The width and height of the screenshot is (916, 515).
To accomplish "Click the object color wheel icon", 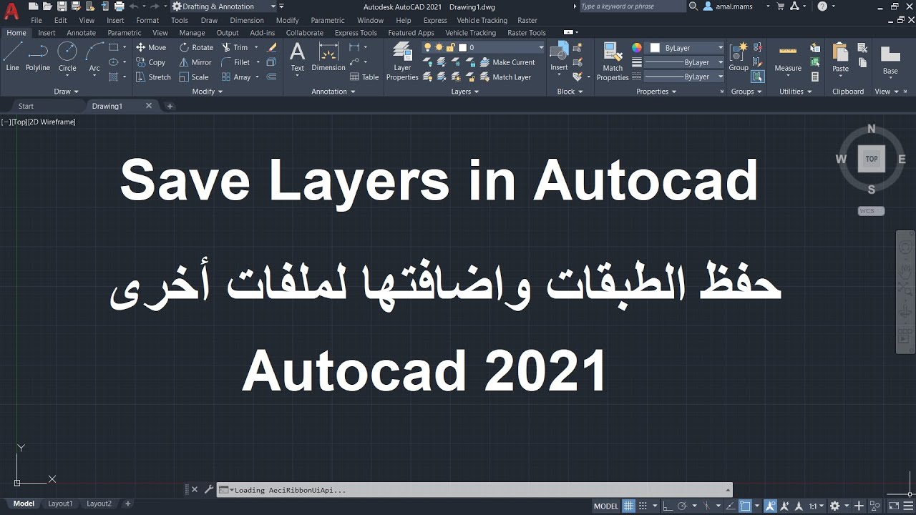I will coord(637,48).
